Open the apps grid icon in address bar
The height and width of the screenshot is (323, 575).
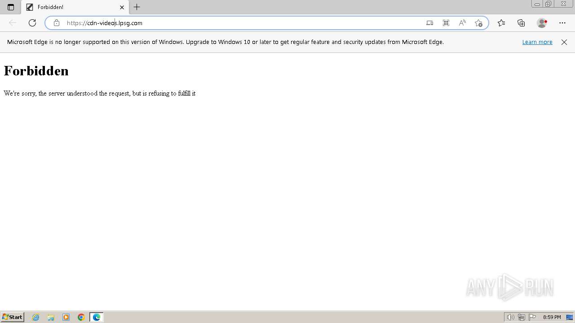coord(446,23)
